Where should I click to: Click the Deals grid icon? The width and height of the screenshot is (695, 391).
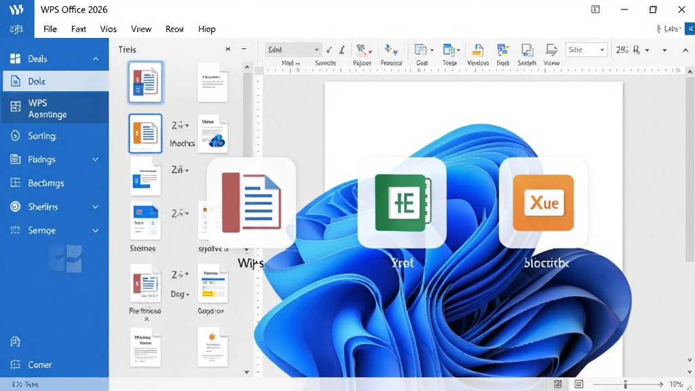coord(15,58)
